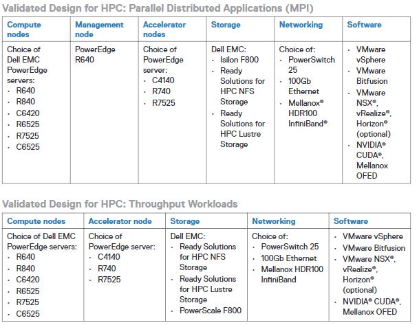This screenshot has width=419, height=325.
Task: Click VMware vSphere in Throughput Software cell
Action: click(x=373, y=236)
